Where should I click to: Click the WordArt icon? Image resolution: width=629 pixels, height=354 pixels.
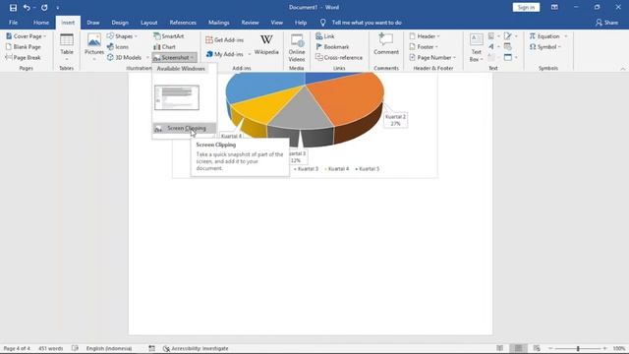[491, 47]
